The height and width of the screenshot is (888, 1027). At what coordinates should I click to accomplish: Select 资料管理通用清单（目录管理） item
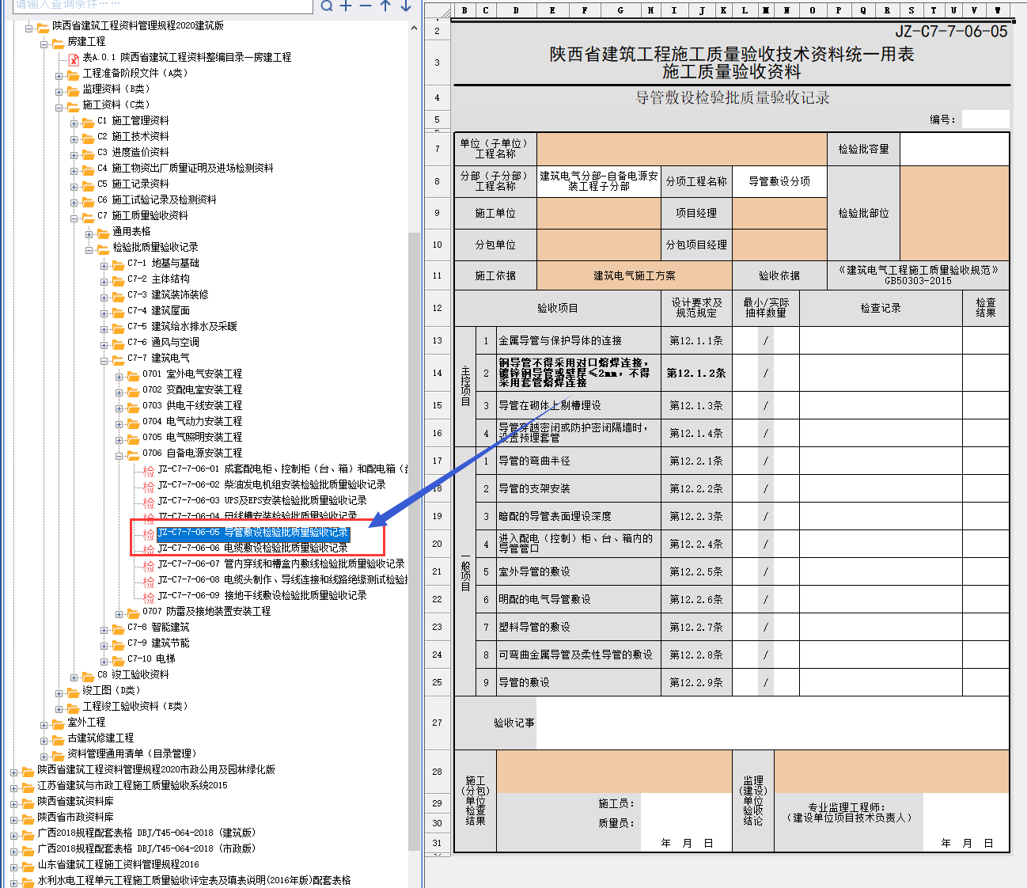pos(131,753)
